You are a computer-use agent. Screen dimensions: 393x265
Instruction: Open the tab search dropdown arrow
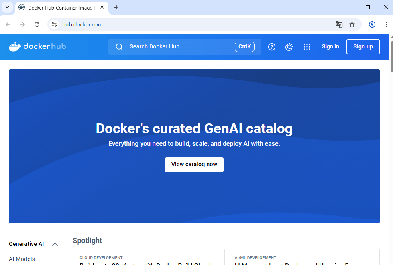(7, 8)
